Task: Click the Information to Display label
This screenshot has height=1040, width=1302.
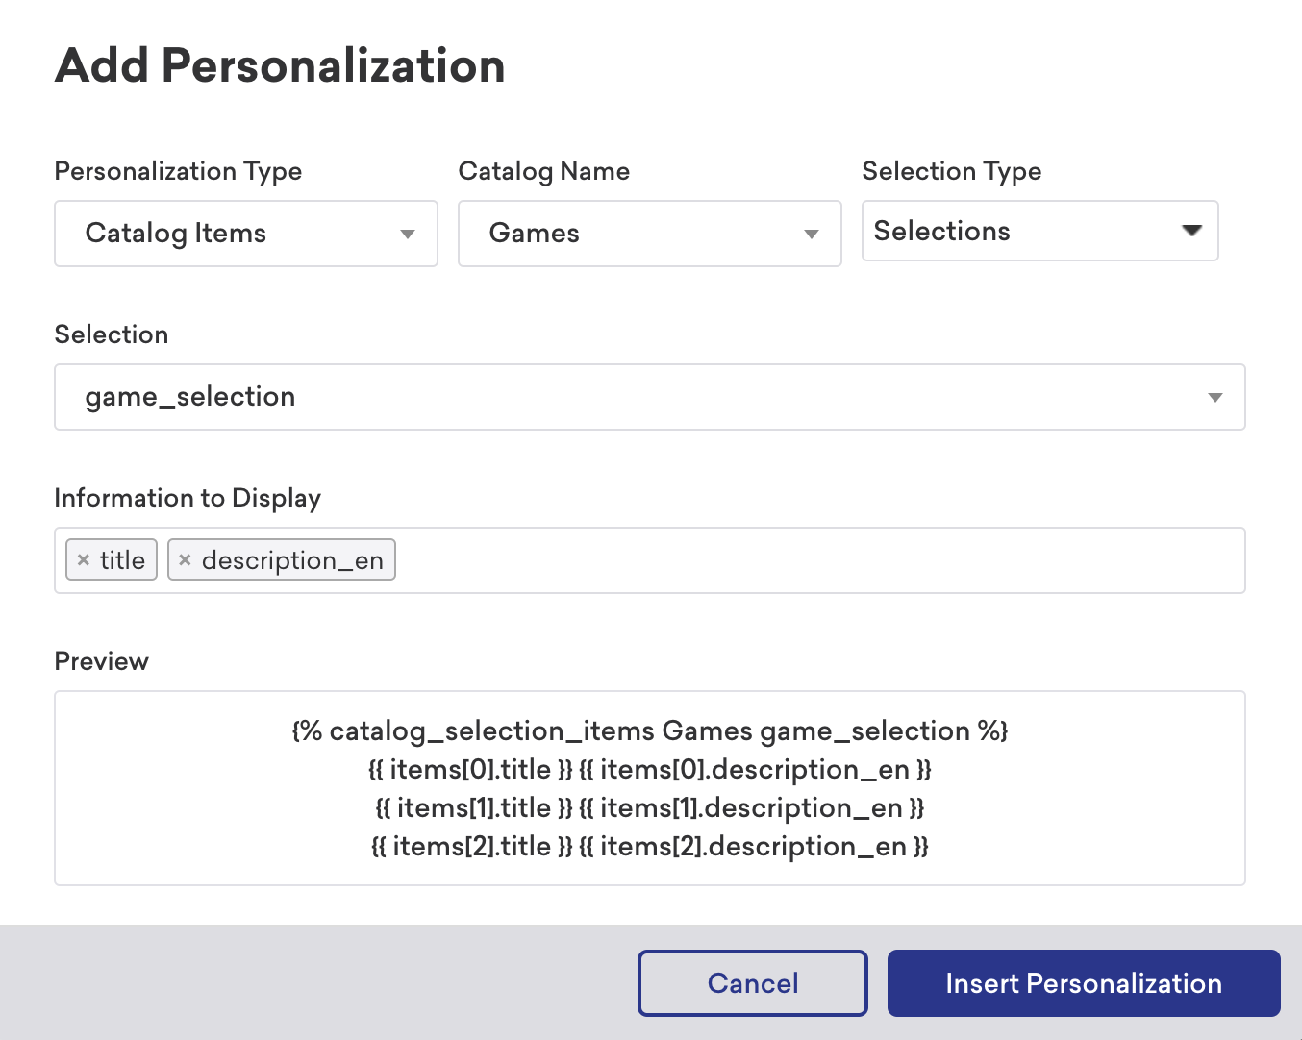Action: [188, 498]
